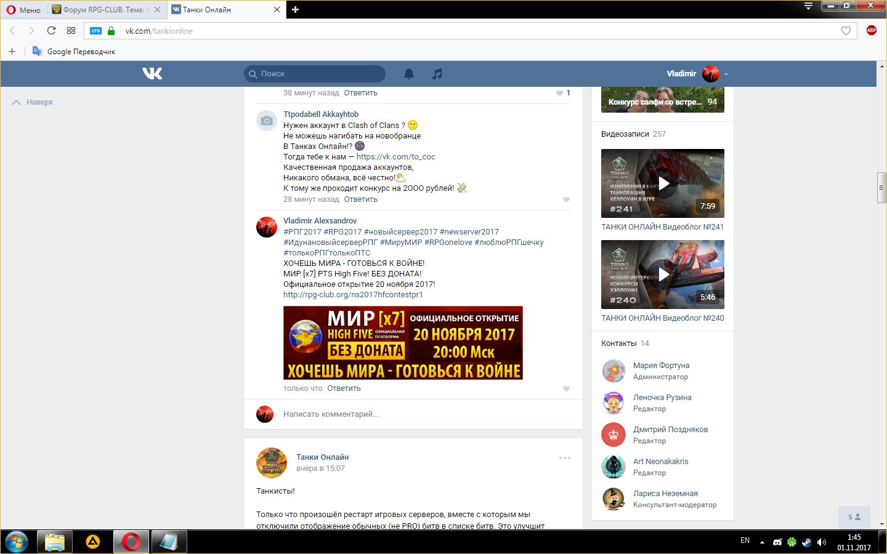
Task: Open Opera Speed Dial grid
Action: pyautogui.click(x=71, y=31)
